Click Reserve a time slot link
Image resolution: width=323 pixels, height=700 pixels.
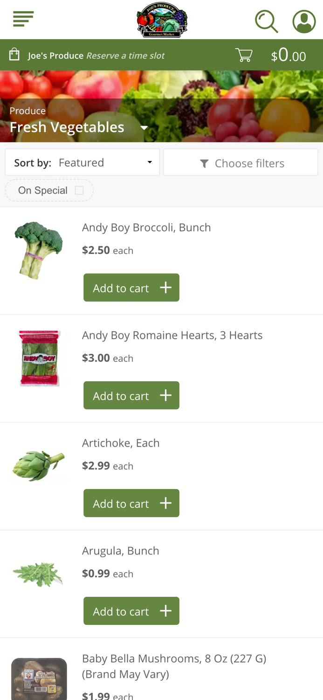click(124, 55)
